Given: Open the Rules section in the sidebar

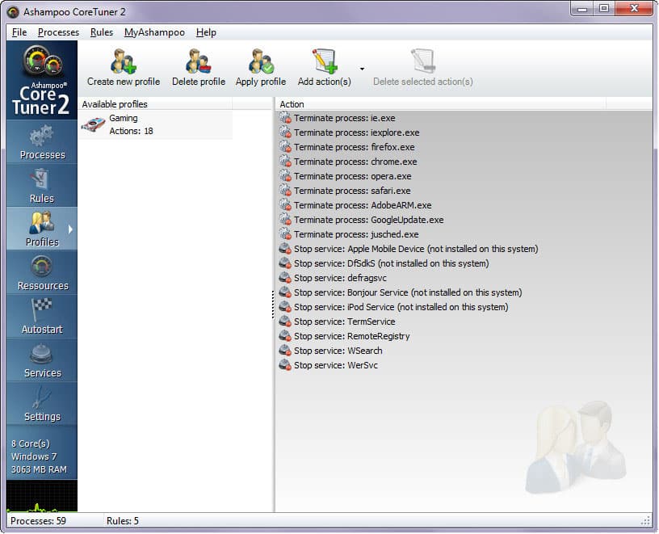Looking at the screenshot, I should pyautogui.click(x=42, y=186).
